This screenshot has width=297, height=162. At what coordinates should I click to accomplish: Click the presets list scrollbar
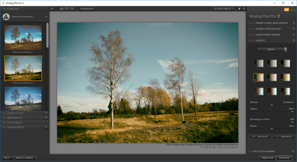[x=48, y=35]
